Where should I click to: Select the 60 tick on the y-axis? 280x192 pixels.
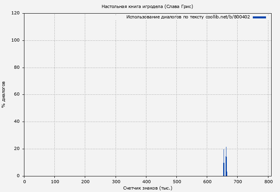point(17,95)
